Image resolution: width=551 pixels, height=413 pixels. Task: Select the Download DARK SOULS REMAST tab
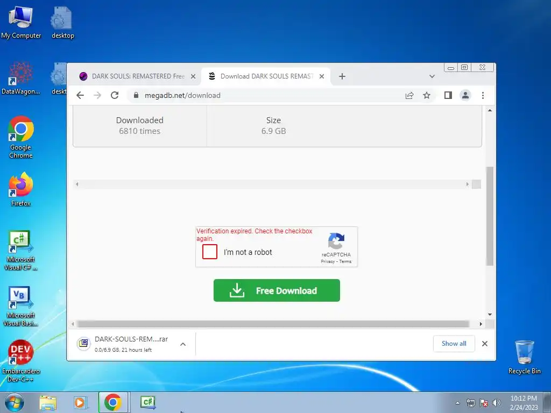coord(266,76)
